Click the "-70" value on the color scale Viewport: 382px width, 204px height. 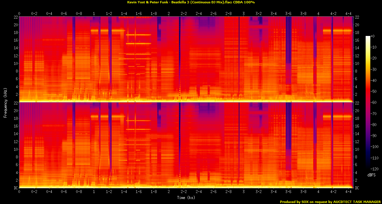373,113
